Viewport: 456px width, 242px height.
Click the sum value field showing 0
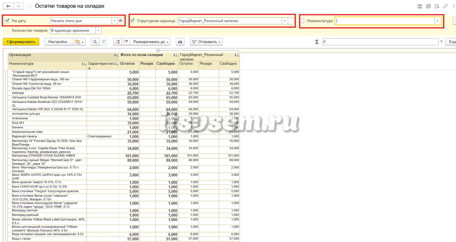(x=380, y=42)
